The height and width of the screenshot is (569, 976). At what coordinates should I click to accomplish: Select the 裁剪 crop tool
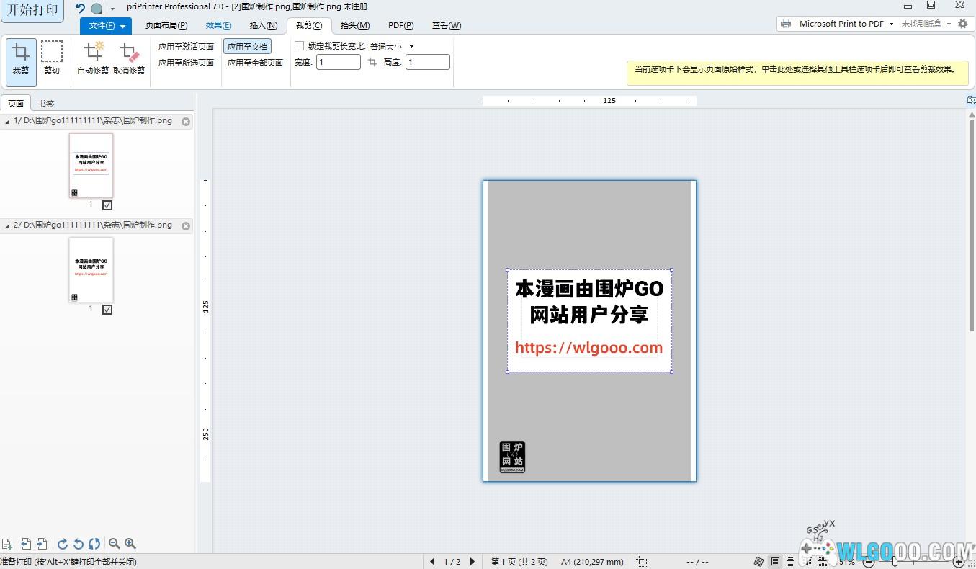[x=21, y=59]
